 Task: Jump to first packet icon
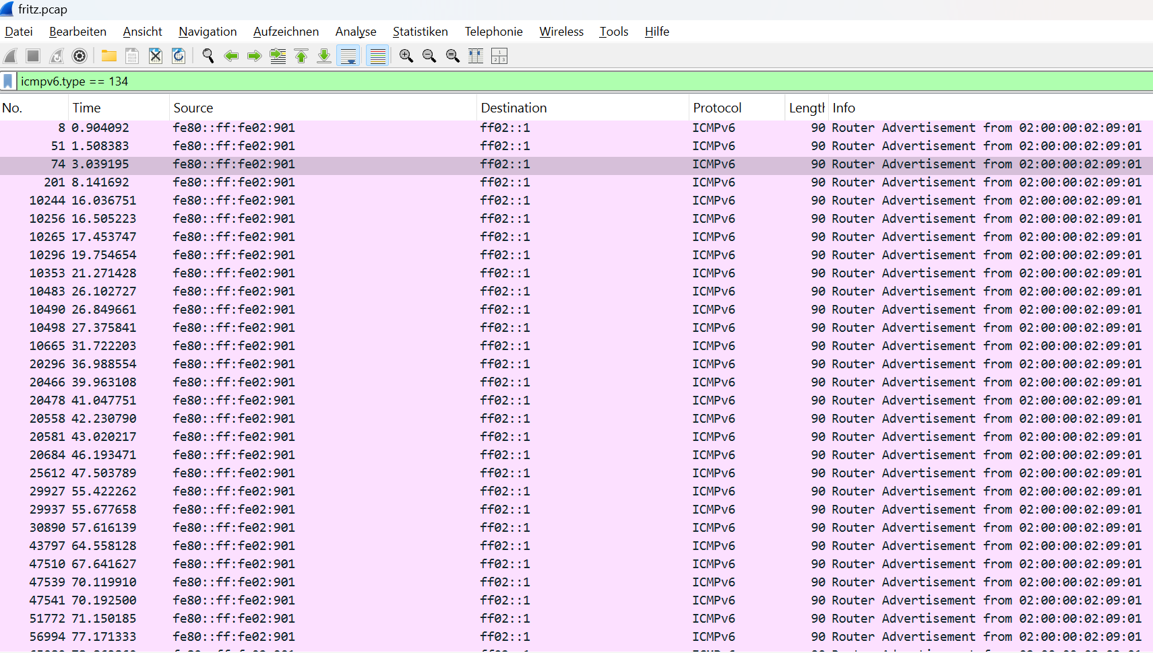[x=301, y=56]
